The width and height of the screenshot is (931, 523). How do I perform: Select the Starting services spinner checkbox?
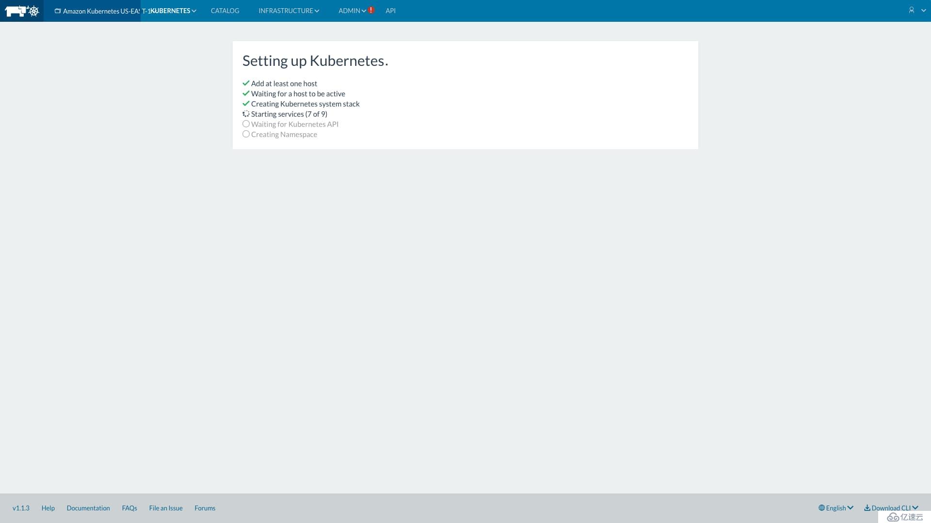click(x=245, y=114)
